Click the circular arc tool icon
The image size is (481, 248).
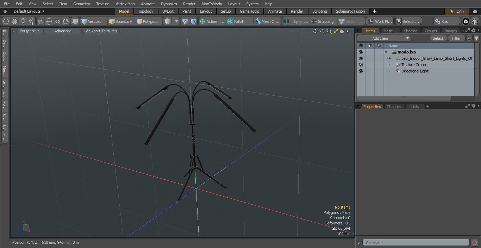pos(66,21)
